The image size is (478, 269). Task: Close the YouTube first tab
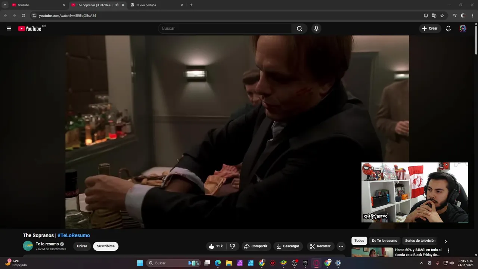point(63,5)
